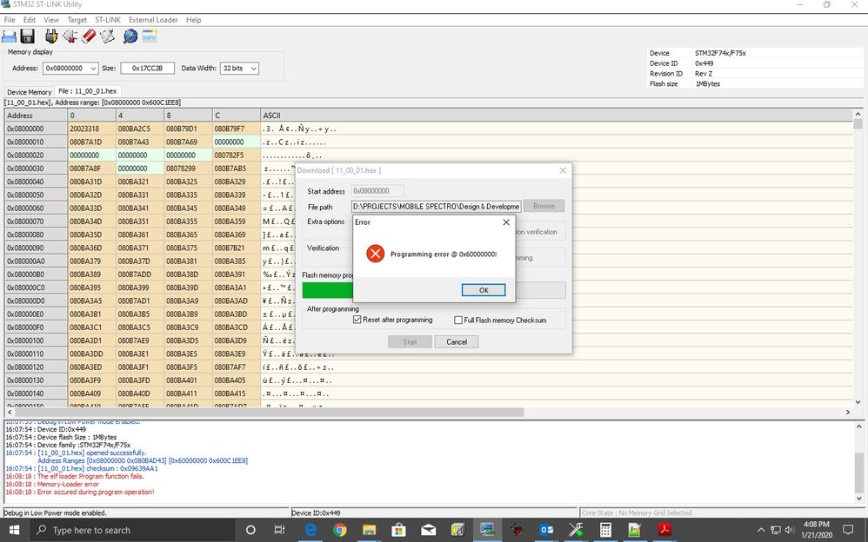The width and height of the screenshot is (868, 542).
Task: Click the Save file floppy icon
Action: pos(28,36)
